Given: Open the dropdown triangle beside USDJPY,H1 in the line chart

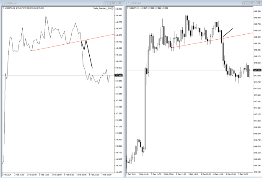Looking at the screenshot, I should [x=3, y=8].
